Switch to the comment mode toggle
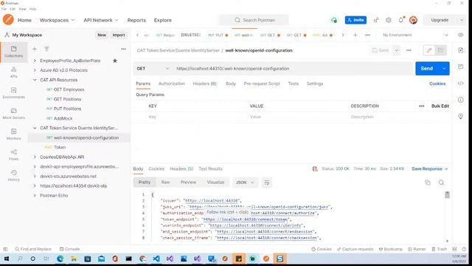 440,50
